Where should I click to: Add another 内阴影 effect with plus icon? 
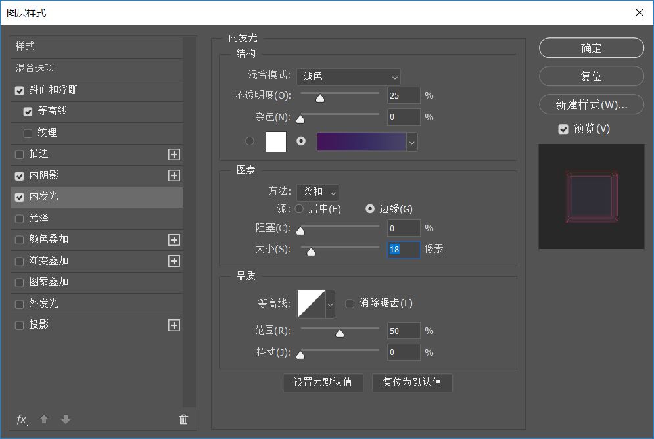pyautogui.click(x=174, y=175)
